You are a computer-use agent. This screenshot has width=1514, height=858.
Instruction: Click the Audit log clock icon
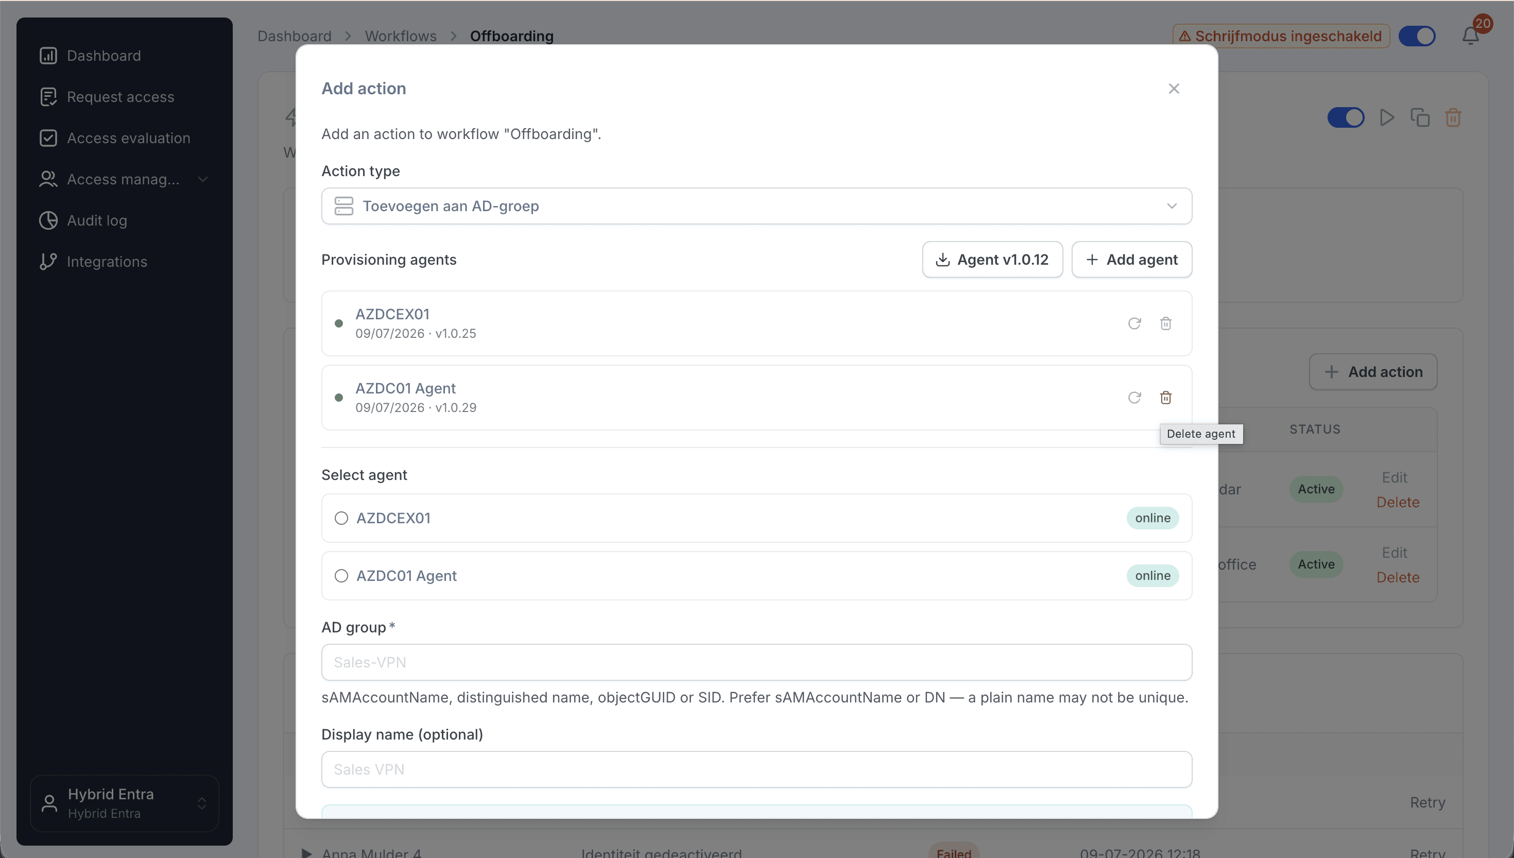coord(48,220)
